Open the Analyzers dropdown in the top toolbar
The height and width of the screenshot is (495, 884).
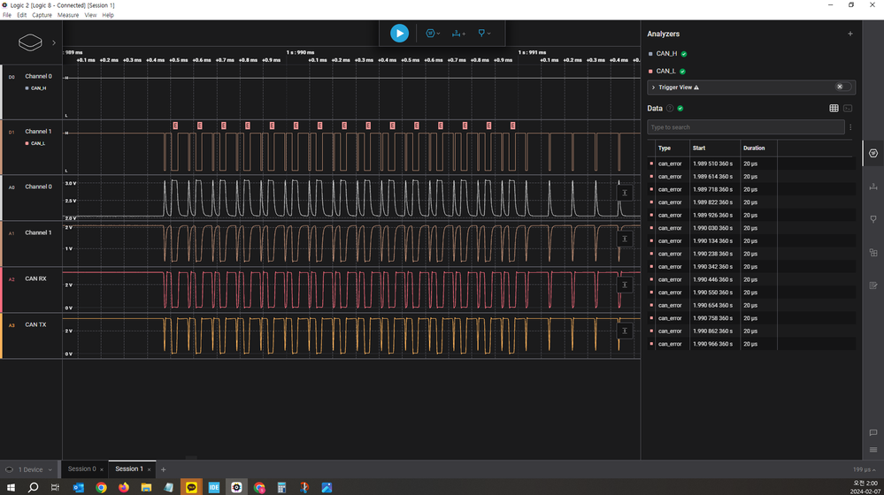click(x=433, y=34)
